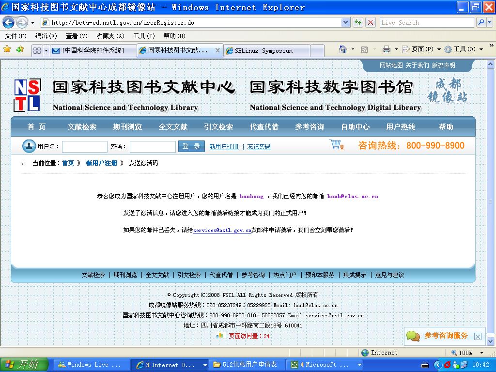Click the 登录 button

coord(191,146)
